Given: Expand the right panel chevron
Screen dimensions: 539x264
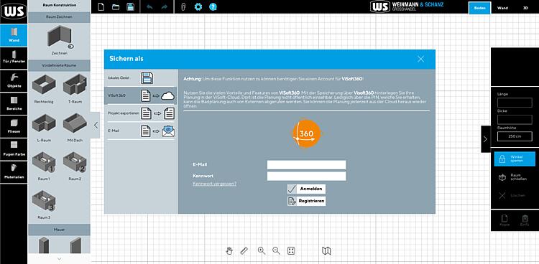Looking at the screenshot, I should click(485, 139).
